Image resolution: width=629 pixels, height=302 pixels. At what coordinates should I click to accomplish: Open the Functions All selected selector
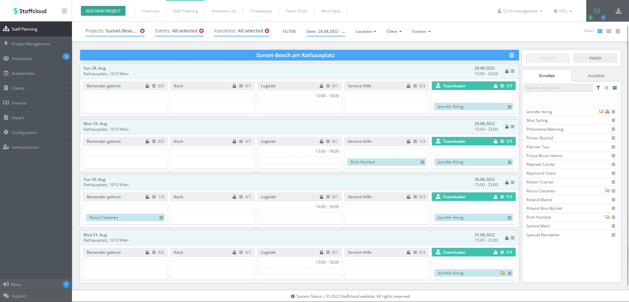tap(239, 31)
